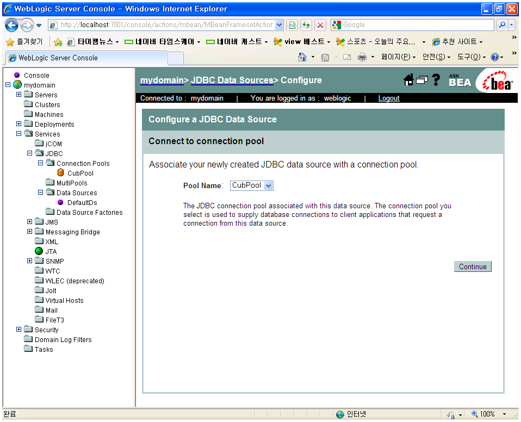The width and height of the screenshot is (521, 422).
Task: Collapse the JDBC tree node
Action: (29, 153)
